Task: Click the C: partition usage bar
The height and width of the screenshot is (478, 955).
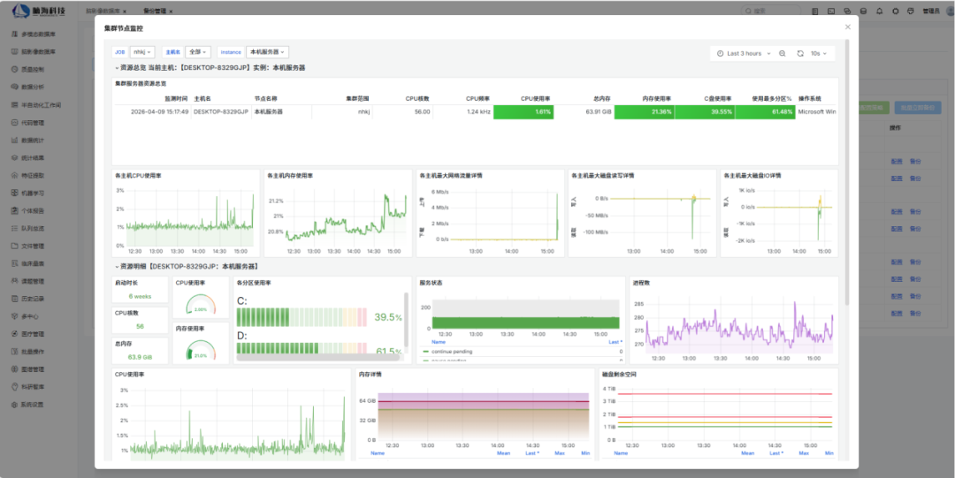Action: pyautogui.click(x=302, y=317)
